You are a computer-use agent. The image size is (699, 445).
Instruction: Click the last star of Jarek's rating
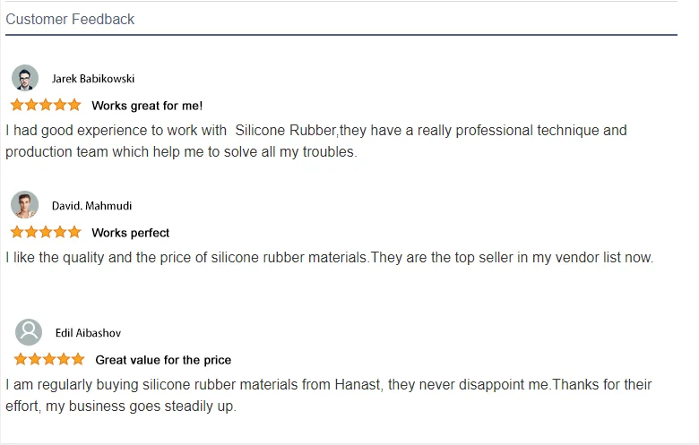point(74,105)
